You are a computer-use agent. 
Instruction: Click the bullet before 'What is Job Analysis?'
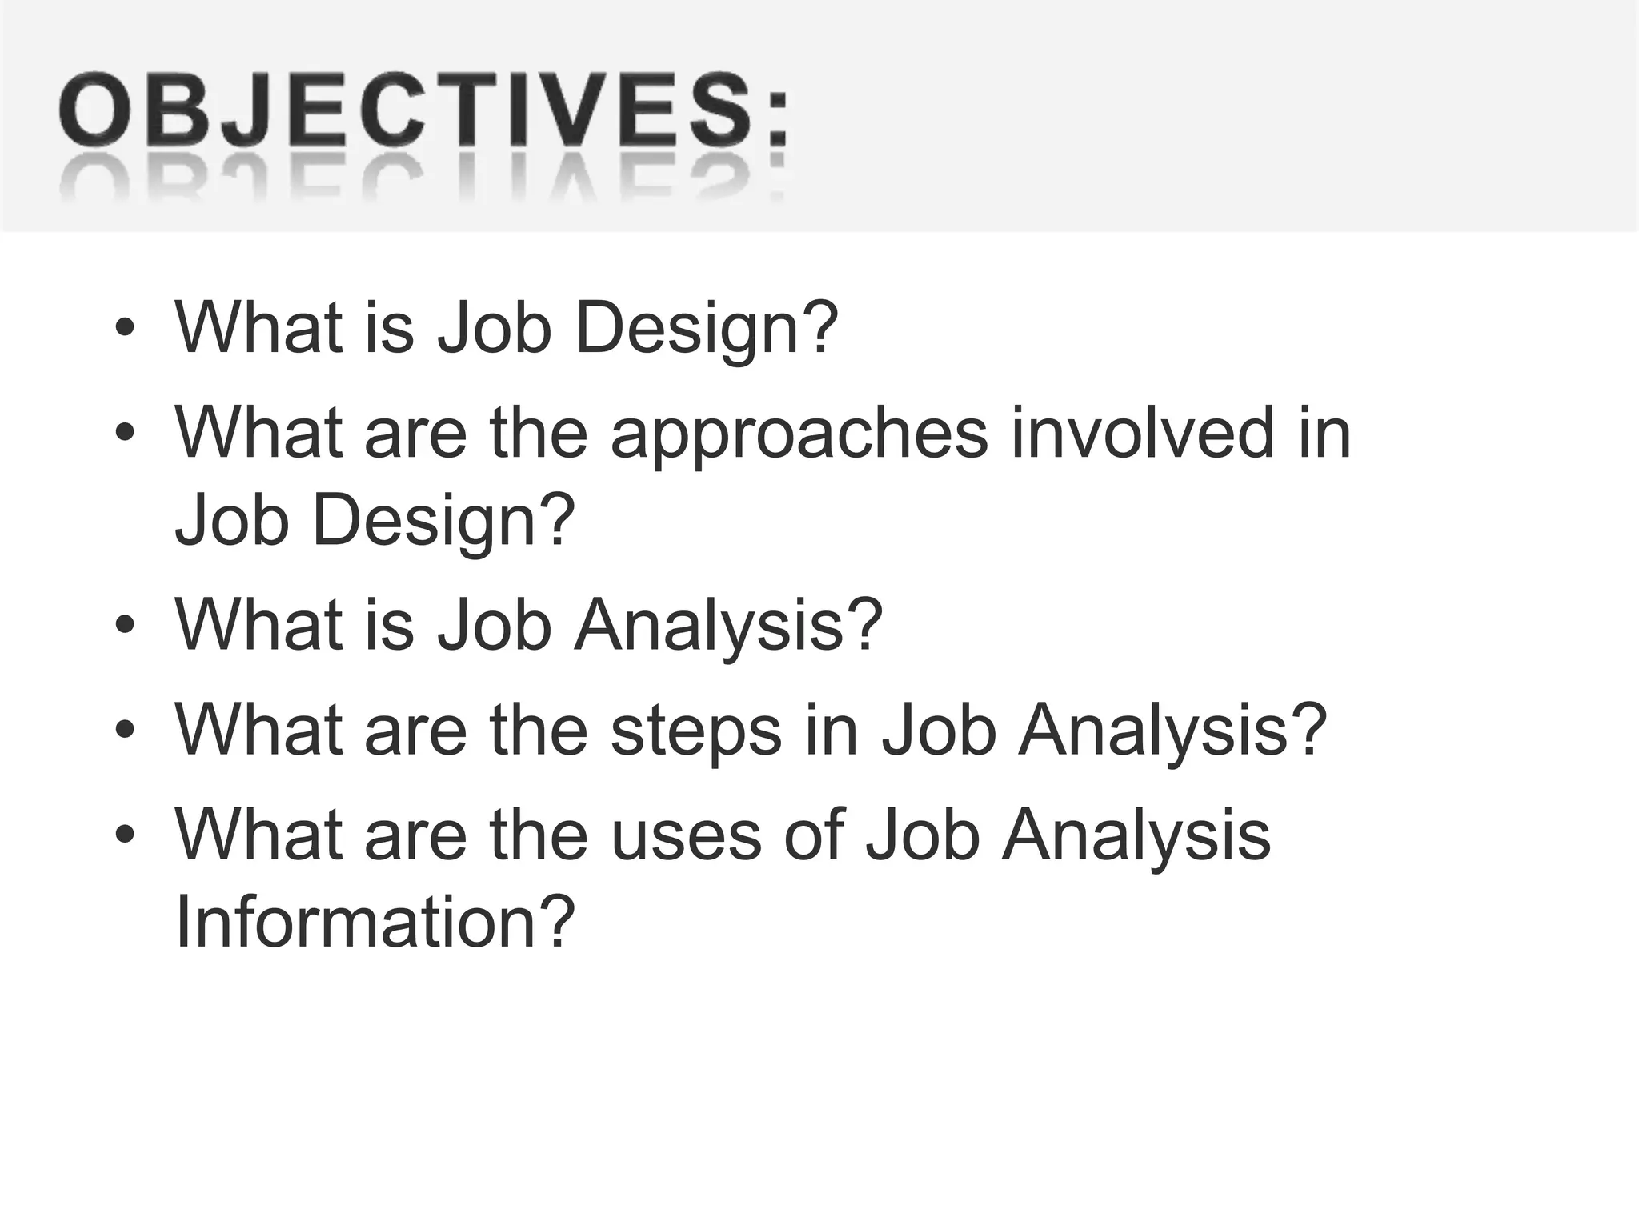pyautogui.click(x=124, y=625)
